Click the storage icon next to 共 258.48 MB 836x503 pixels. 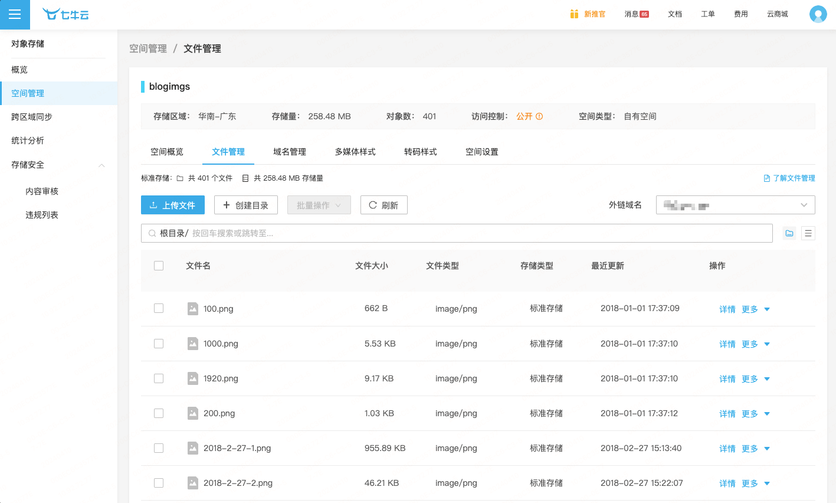tap(245, 178)
